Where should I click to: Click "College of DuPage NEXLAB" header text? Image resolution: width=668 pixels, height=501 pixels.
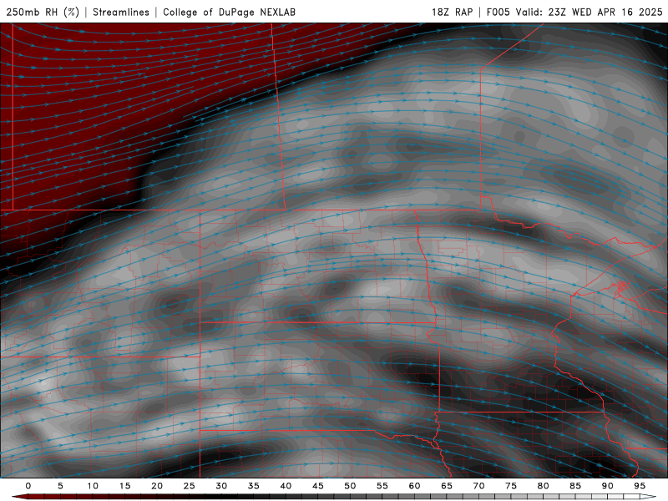click(229, 12)
